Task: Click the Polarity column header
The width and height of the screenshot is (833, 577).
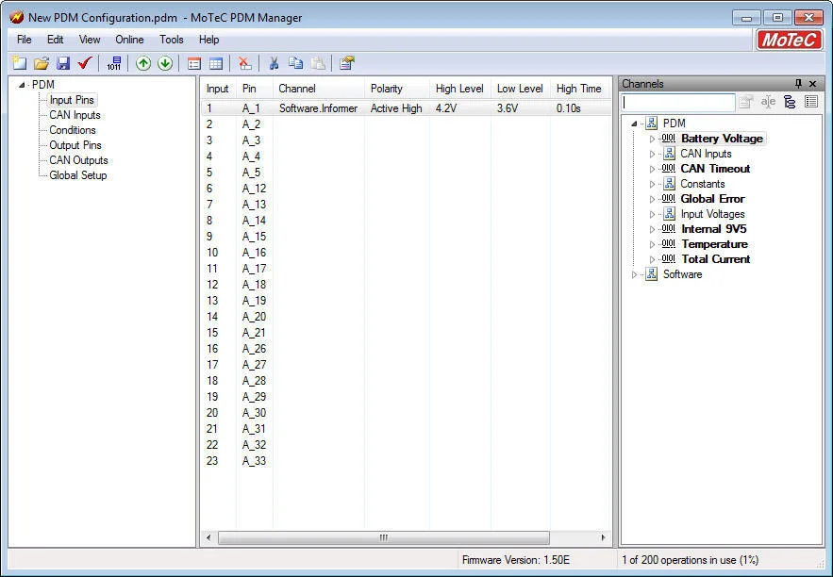Action: click(x=397, y=89)
